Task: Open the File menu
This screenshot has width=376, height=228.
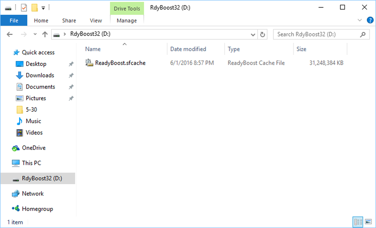Action: coord(14,20)
